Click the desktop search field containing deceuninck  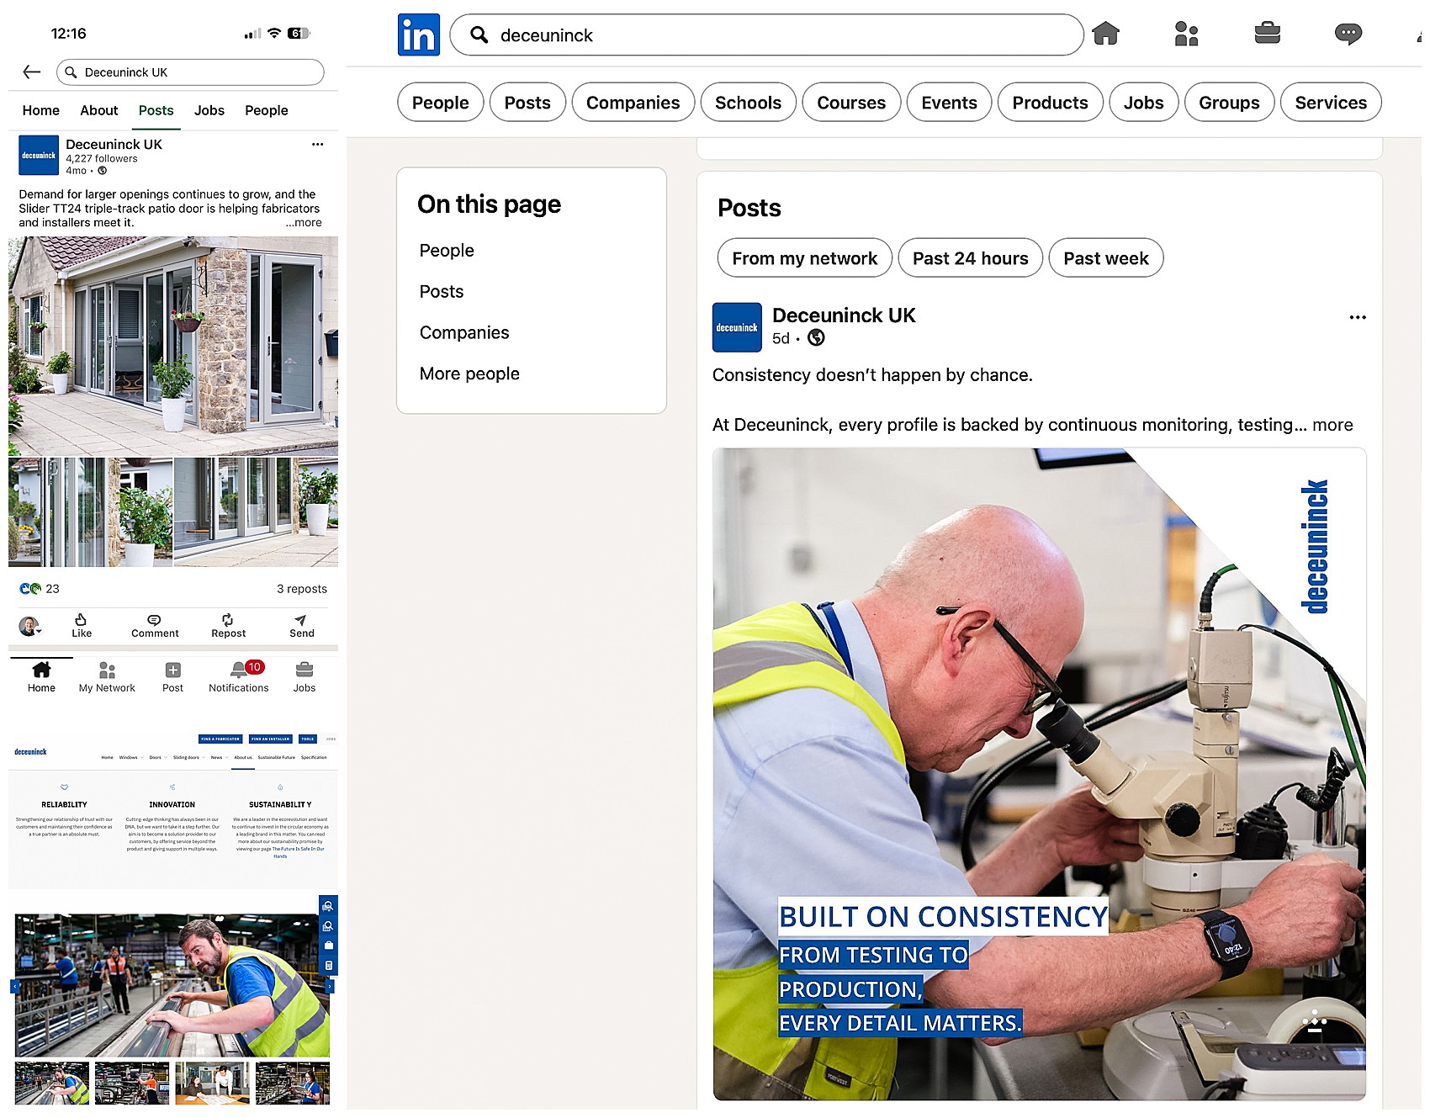[x=767, y=34]
